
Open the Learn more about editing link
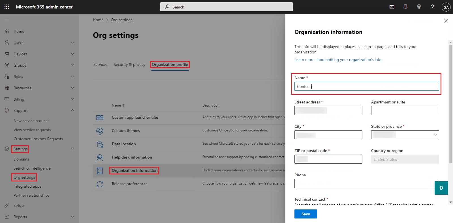(x=338, y=60)
